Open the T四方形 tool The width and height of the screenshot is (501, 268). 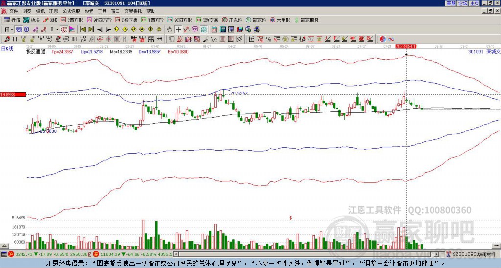pyautogui.click(x=153, y=20)
